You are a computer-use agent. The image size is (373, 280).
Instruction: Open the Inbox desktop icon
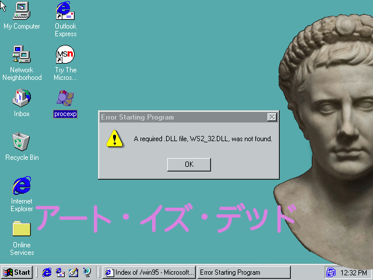(x=22, y=98)
